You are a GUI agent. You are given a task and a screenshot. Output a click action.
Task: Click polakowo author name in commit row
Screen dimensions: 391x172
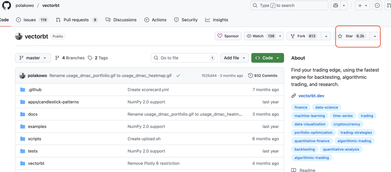37,76
